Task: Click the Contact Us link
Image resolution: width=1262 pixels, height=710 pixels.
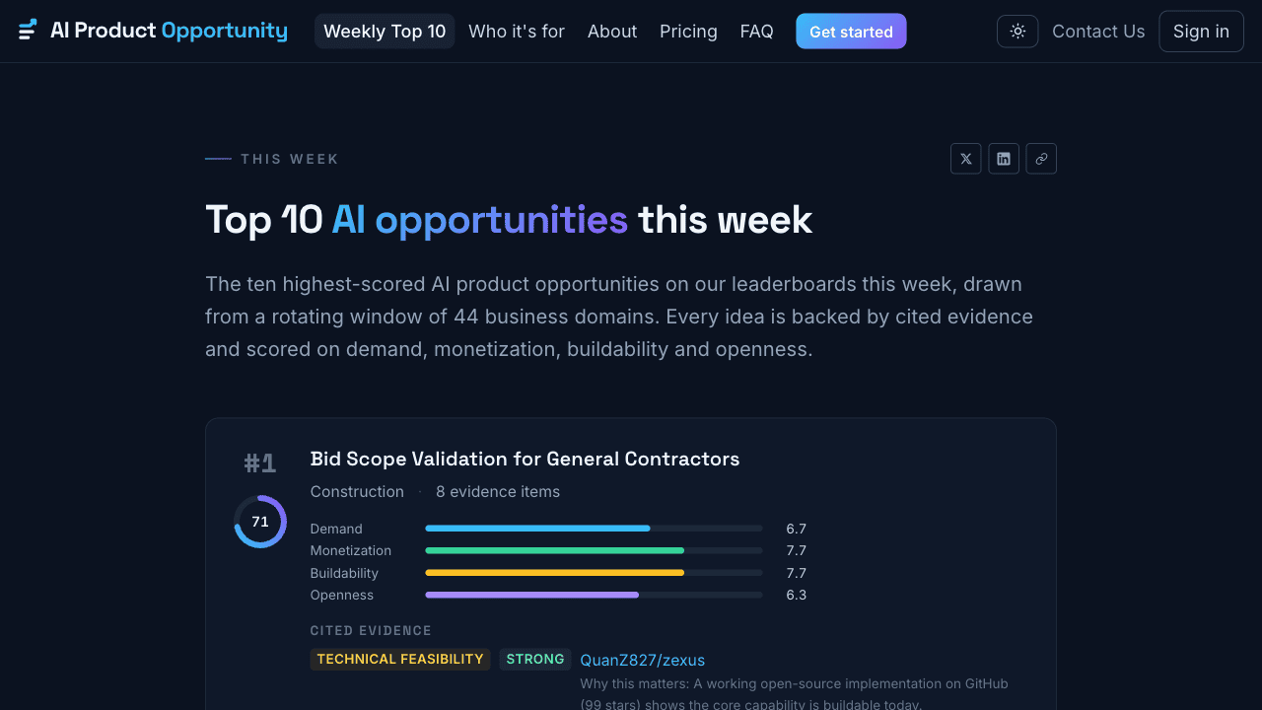Action: tap(1098, 32)
